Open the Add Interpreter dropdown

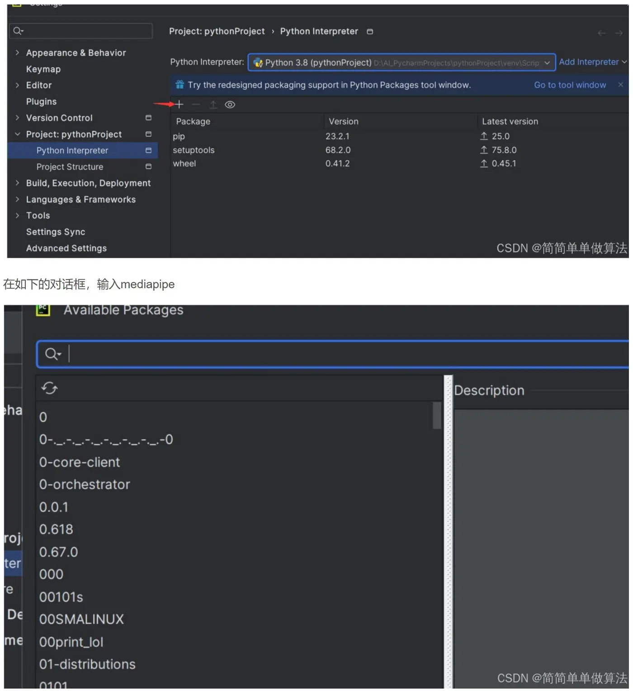click(593, 62)
